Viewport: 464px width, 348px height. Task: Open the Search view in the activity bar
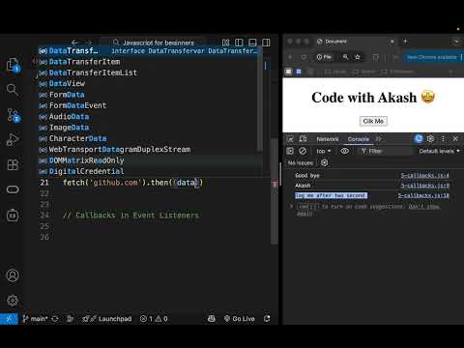pyautogui.click(x=13, y=90)
